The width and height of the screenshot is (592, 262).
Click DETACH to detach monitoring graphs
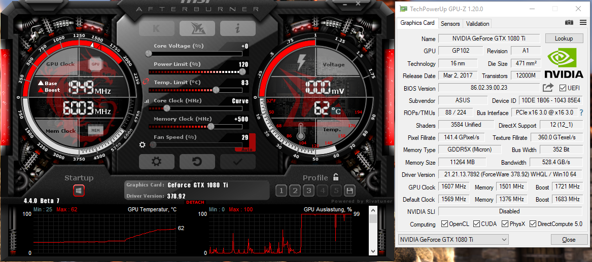click(195, 203)
